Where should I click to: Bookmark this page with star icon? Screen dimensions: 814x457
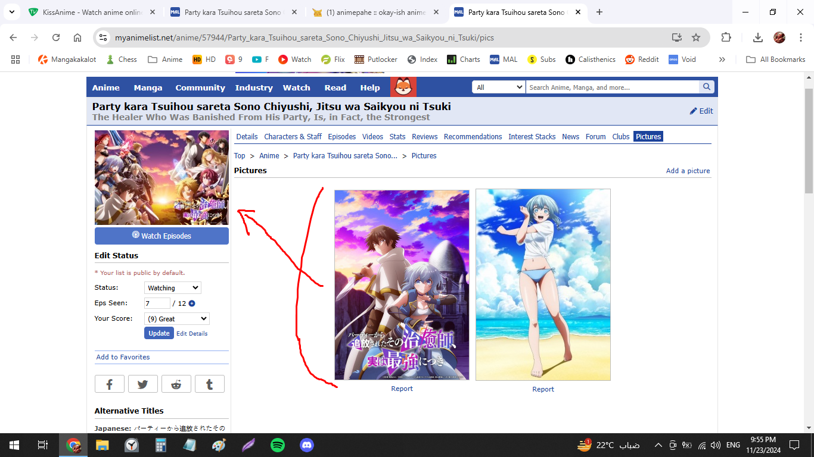(x=696, y=37)
